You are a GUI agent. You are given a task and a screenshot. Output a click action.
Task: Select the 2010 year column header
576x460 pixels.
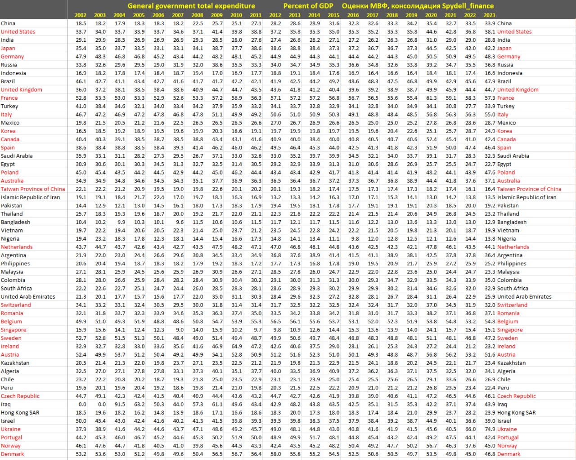point(236,15)
